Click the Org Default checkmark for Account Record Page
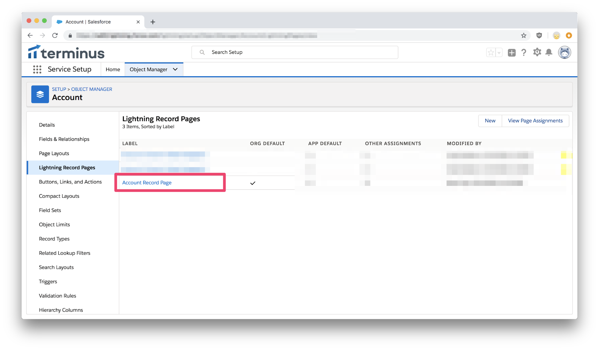 [x=253, y=183]
